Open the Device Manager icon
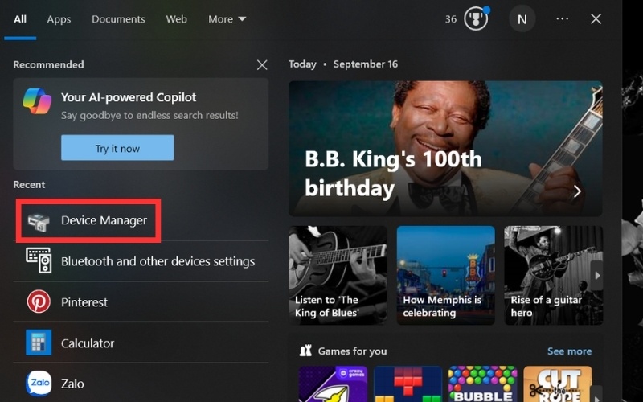This screenshot has height=402, width=643. pyautogui.click(x=38, y=221)
